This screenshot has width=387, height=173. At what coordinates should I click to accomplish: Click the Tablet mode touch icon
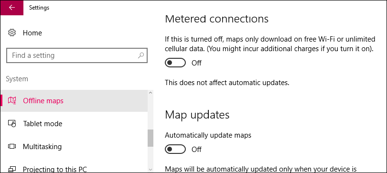pos(12,123)
